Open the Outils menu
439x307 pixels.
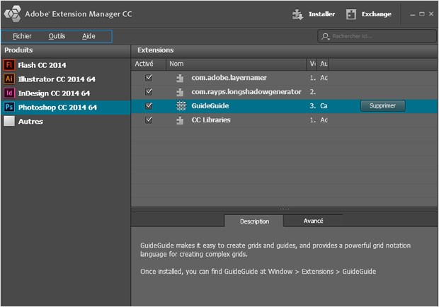point(57,36)
